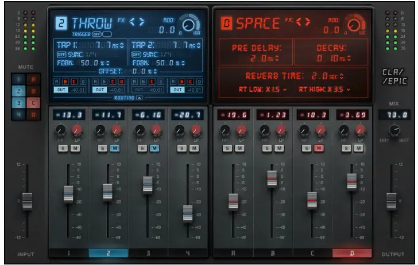Route delay 2 to reverb D
The width and height of the screenshot is (418, 265).
[121, 81]
